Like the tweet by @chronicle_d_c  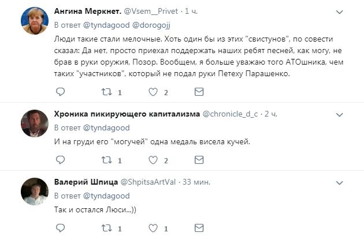(153, 160)
